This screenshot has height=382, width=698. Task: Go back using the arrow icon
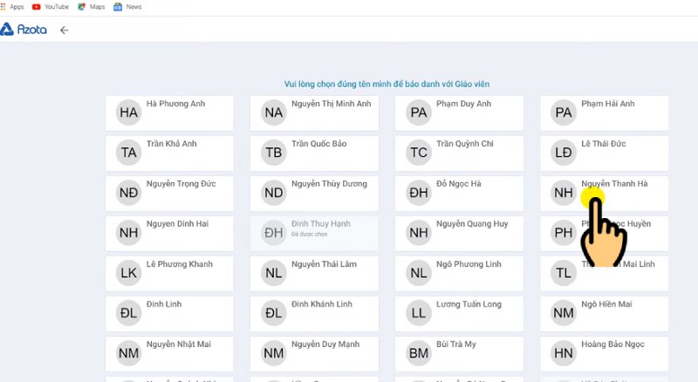(x=64, y=31)
